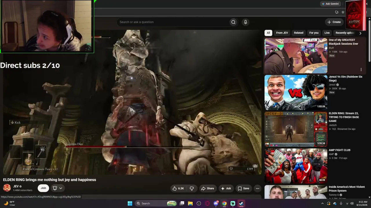The height and width of the screenshot is (208, 371).
Task: Open the green app next to Chrome
Action: point(233,203)
